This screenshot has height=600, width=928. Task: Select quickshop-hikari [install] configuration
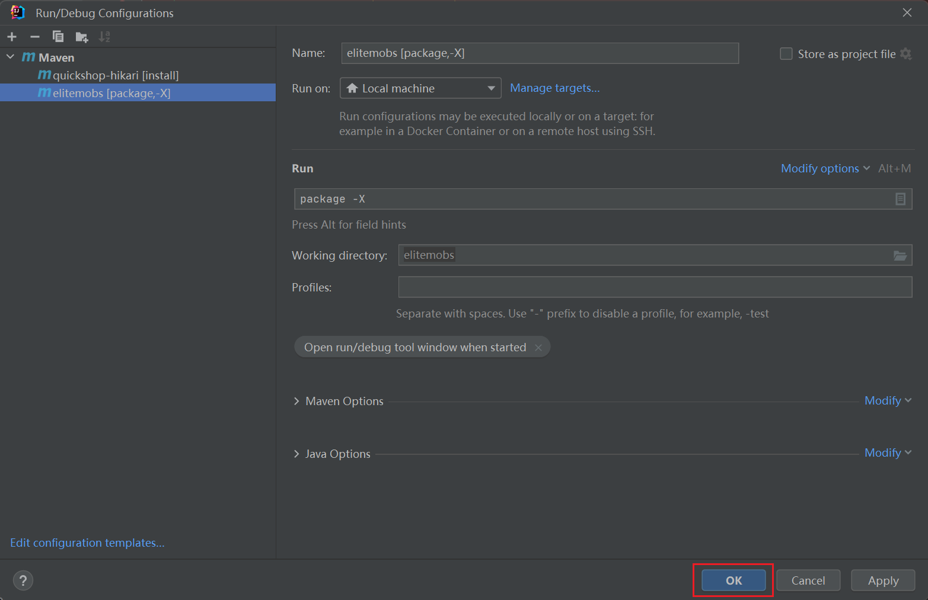coord(138,75)
